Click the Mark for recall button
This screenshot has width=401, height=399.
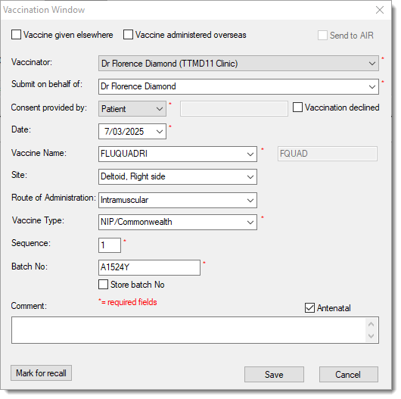point(41,373)
